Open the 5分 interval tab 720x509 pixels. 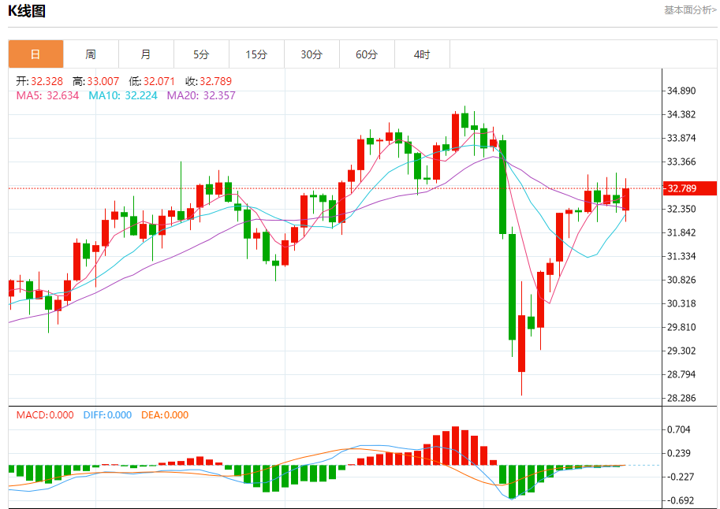point(201,54)
